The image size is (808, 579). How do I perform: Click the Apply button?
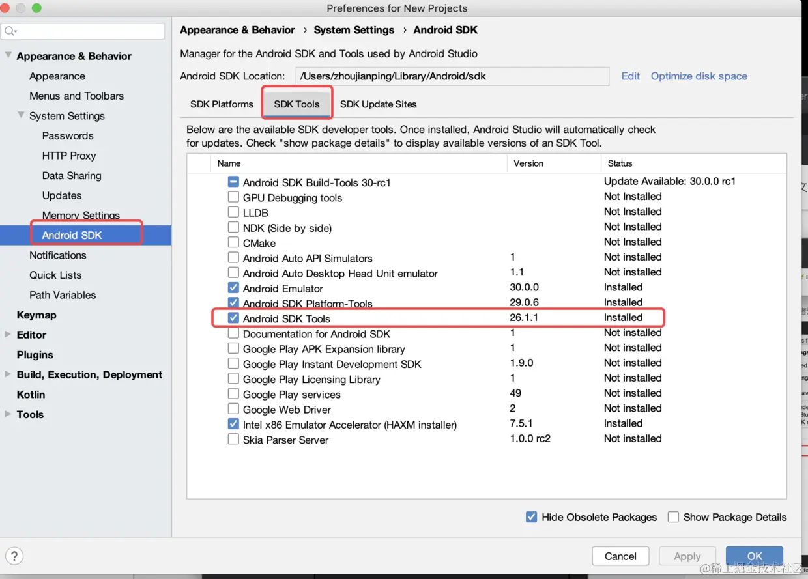687,556
